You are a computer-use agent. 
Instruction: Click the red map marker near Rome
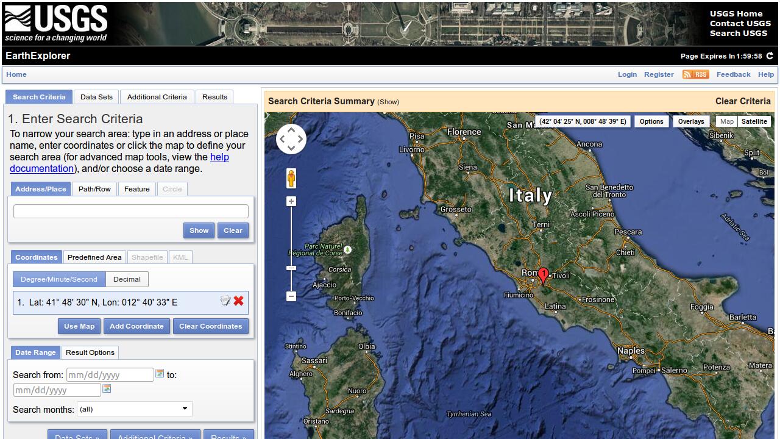click(544, 276)
